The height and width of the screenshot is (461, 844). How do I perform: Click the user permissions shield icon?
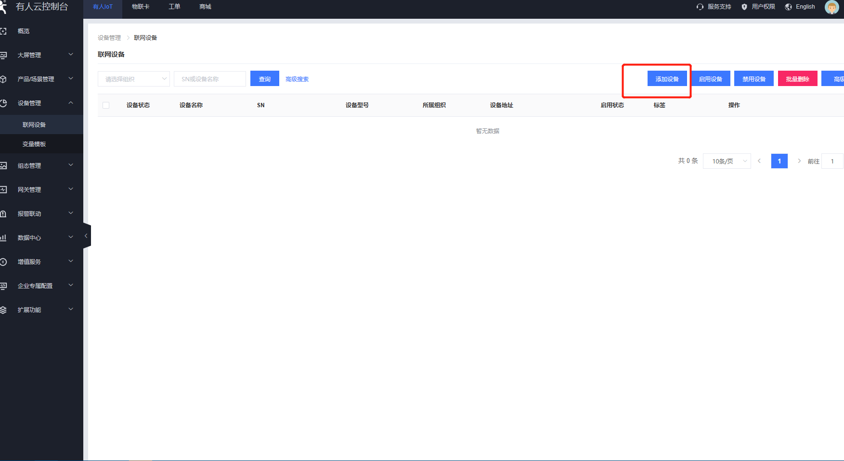[x=744, y=7]
